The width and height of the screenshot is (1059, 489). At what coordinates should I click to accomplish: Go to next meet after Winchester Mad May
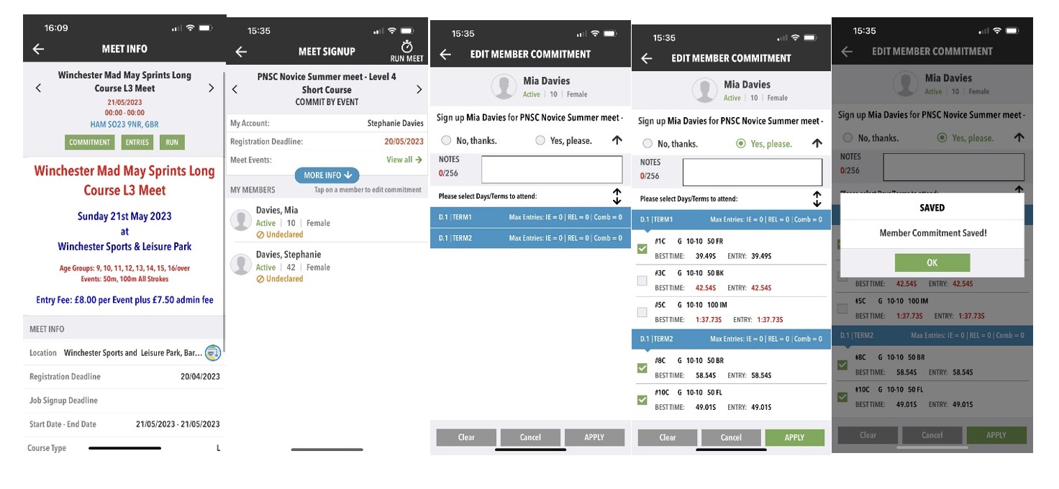tap(211, 88)
